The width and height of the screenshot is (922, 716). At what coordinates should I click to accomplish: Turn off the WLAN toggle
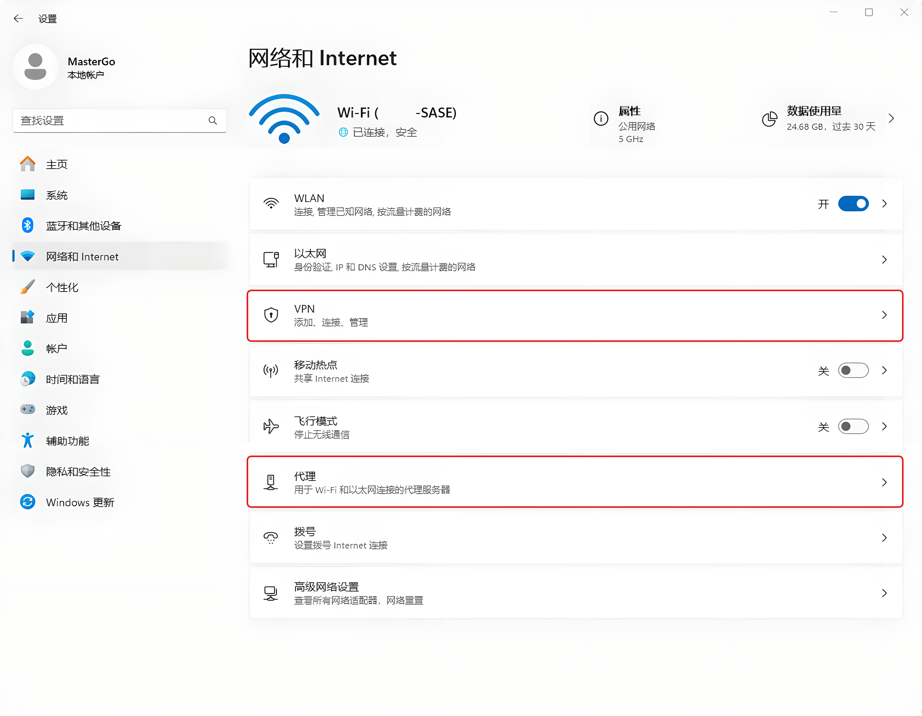pyautogui.click(x=853, y=204)
